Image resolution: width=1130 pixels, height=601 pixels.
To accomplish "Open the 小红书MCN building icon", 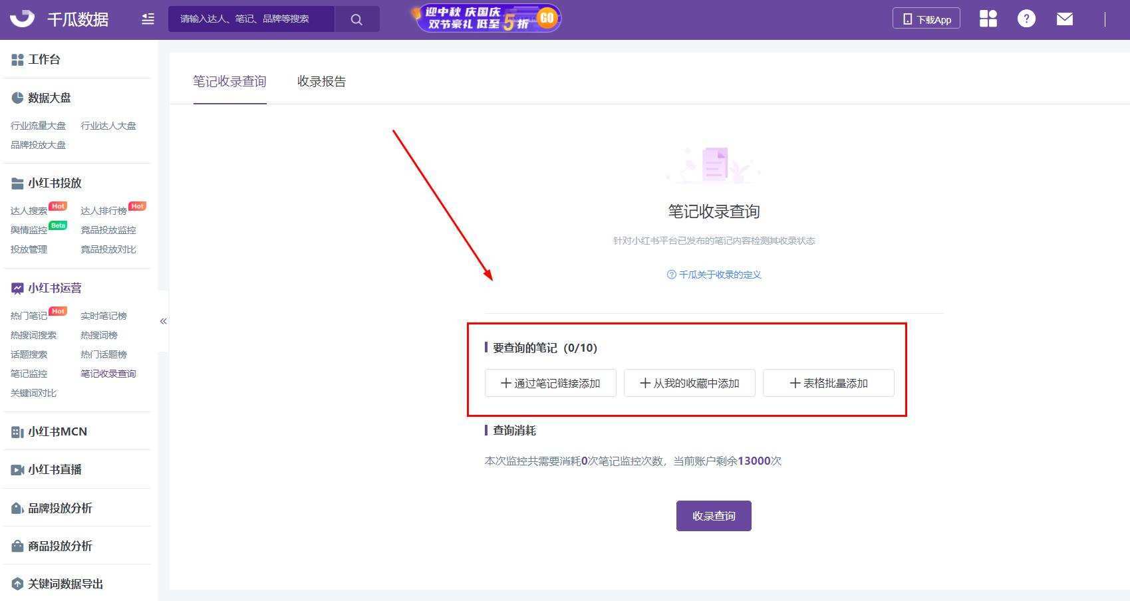I will [x=17, y=431].
